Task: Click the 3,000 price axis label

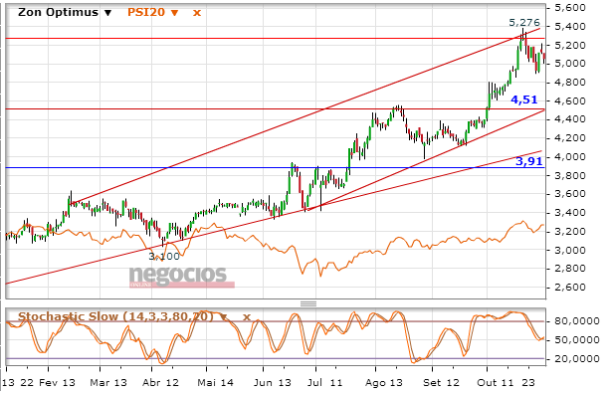Action: 570,250
